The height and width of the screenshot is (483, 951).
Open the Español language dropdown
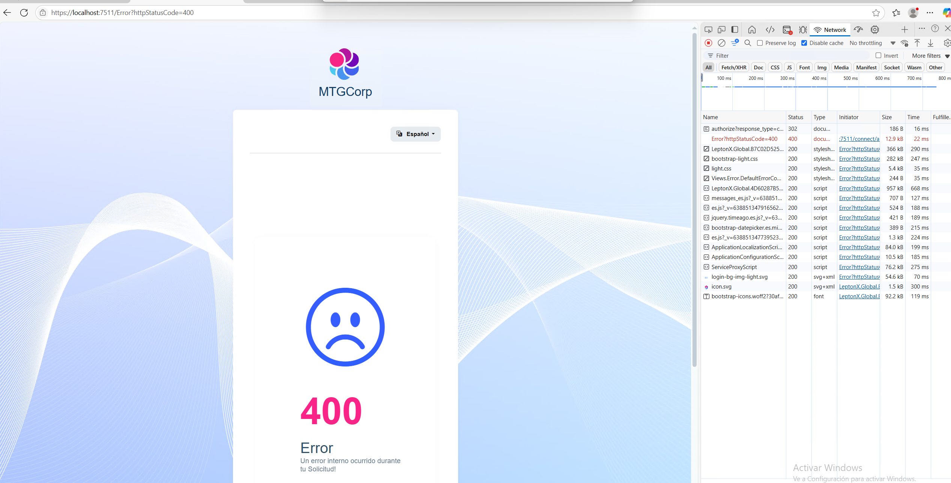coord(416,134)
